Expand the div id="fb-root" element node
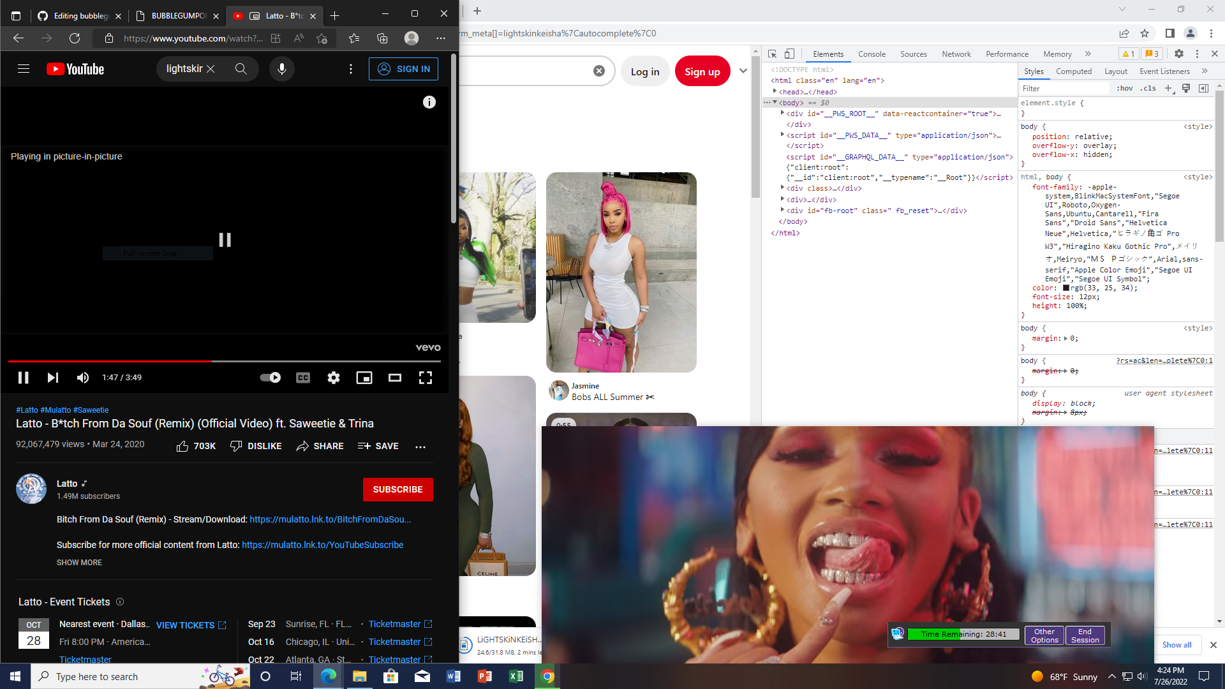Image resolution: width=1225 pixels, height=689 pixels. (x=782, y=210)
